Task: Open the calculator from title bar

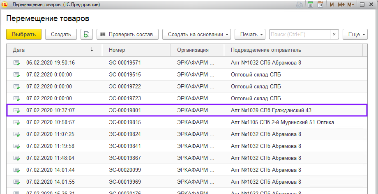Action: coord(310,5)
